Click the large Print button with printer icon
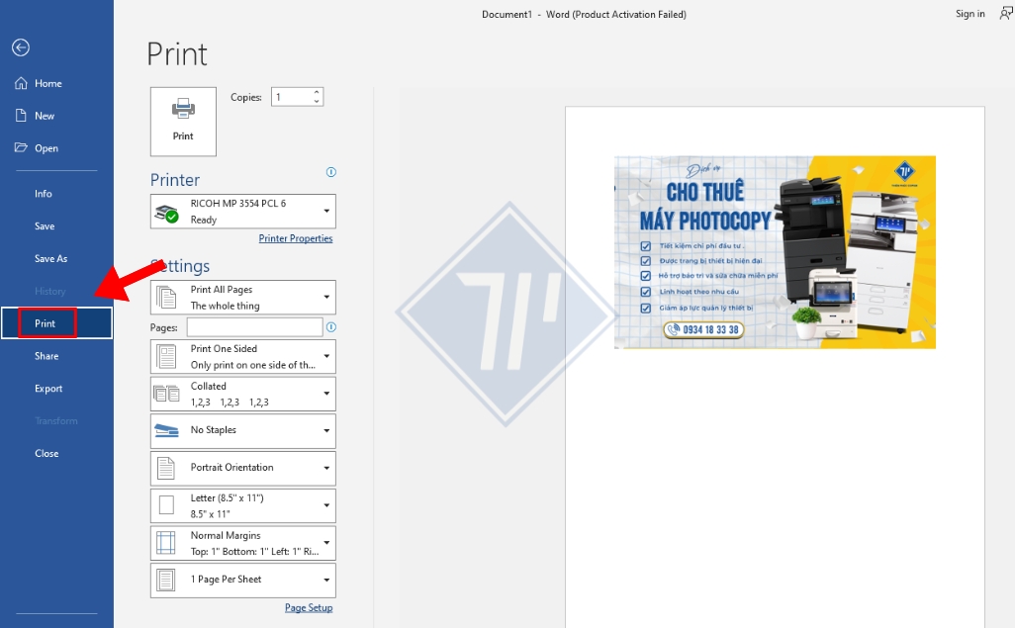 coord(183,122)
